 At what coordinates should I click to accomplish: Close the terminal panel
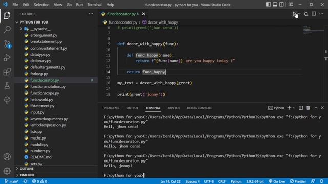pyautogui.click(x=322, y=108)
